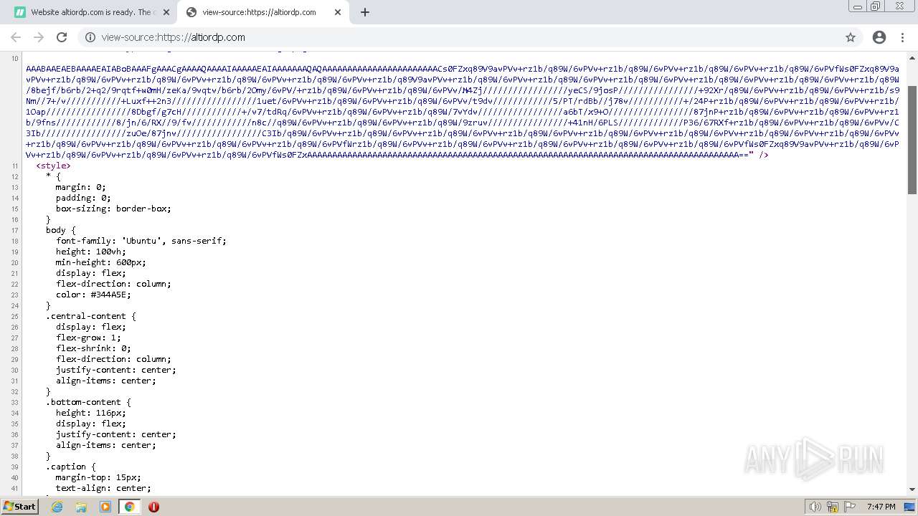The image size is (918, 516).
Task: Launch Internet Explorer from the taskbar
Action: coord(57,507)
